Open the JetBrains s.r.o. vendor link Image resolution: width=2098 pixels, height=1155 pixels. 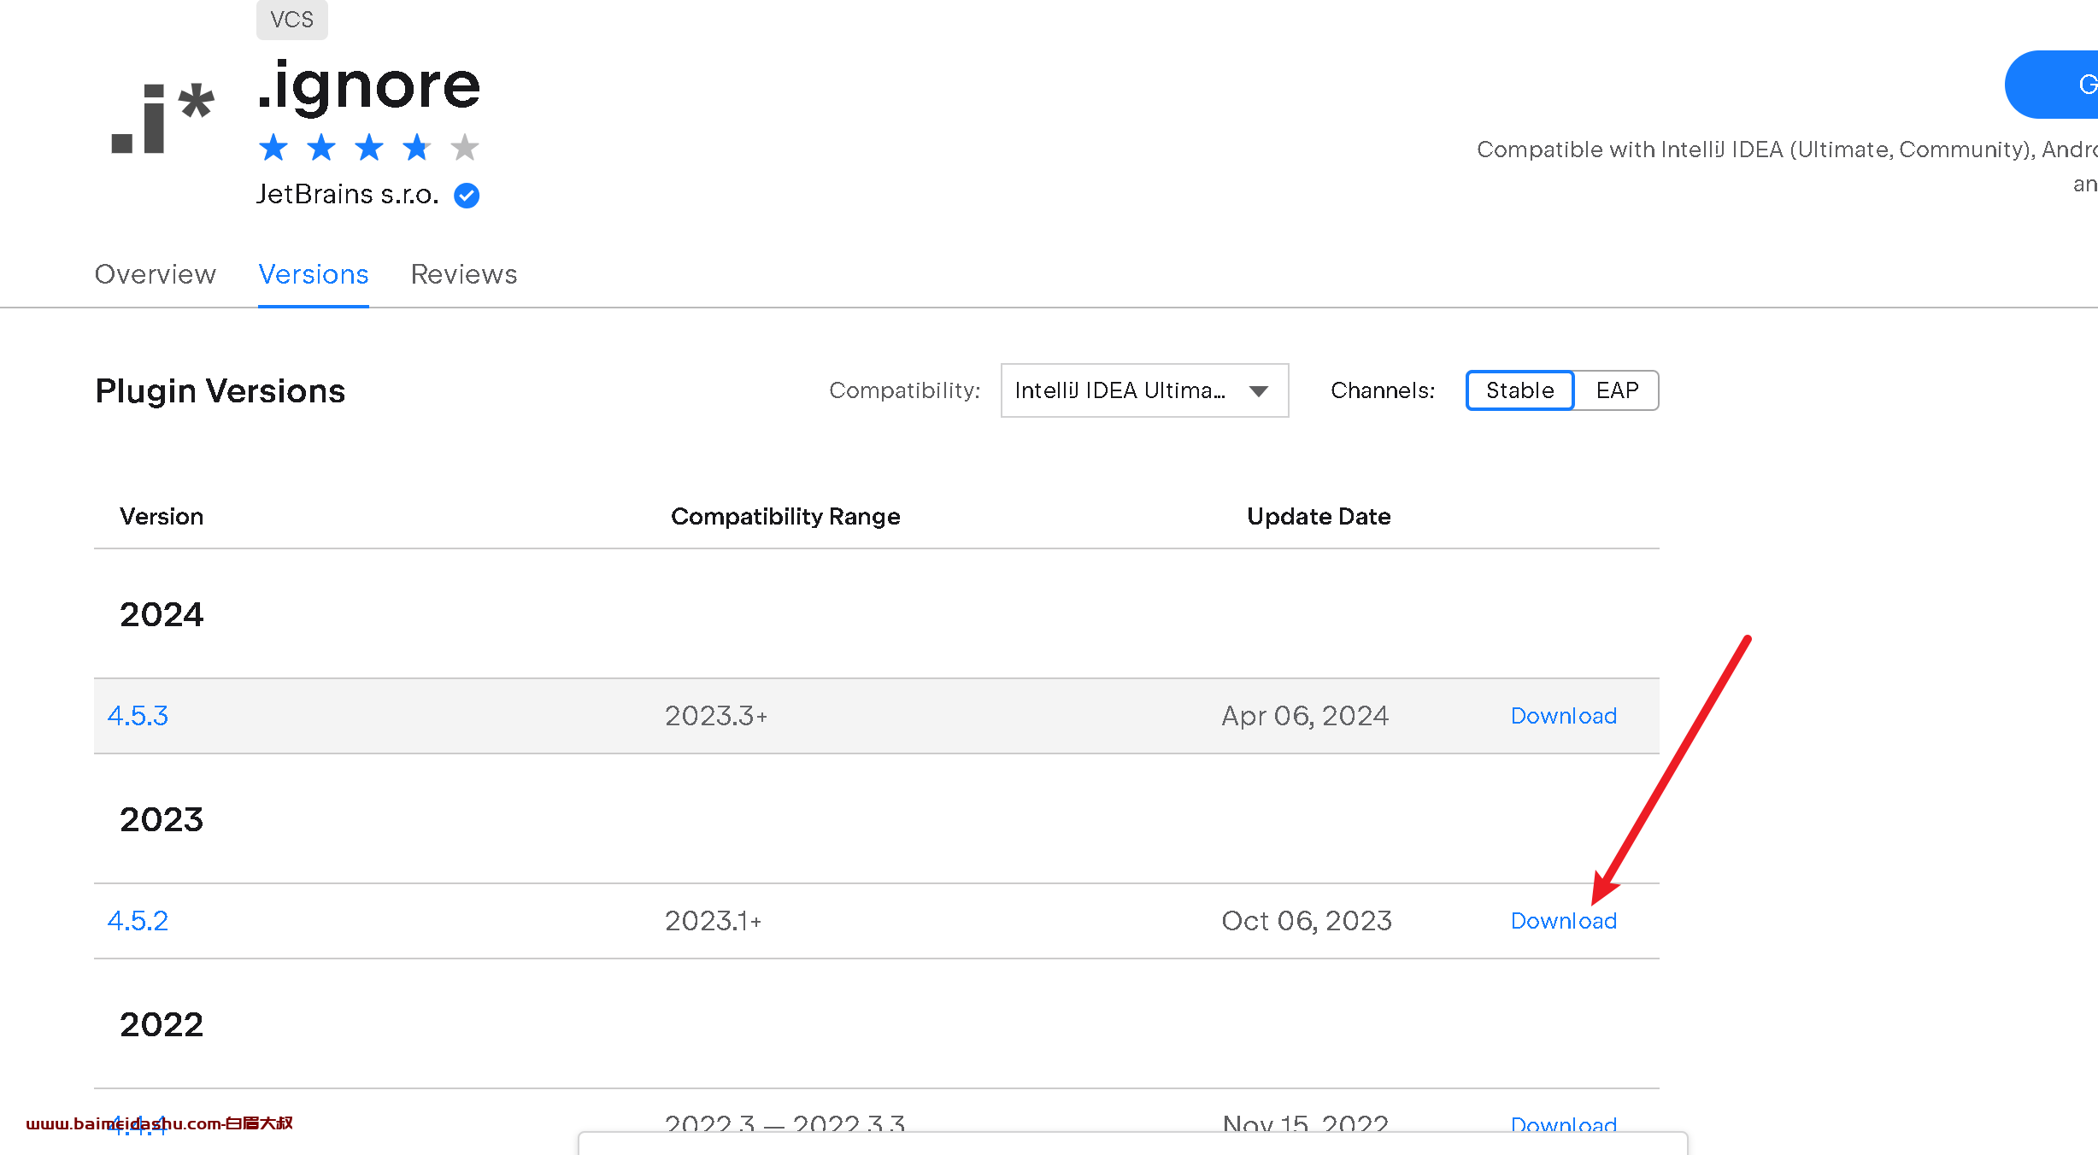click(x=348, y=195)
